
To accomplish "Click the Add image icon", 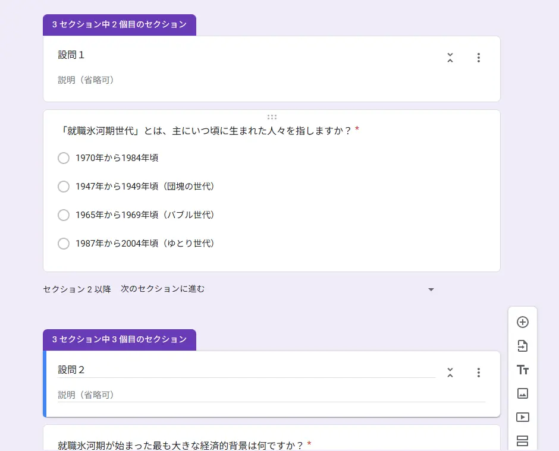I will (x=523, y=393).
